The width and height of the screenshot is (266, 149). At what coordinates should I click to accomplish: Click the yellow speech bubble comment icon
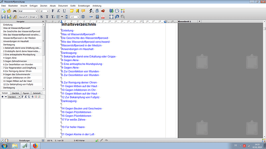point(83,11)
